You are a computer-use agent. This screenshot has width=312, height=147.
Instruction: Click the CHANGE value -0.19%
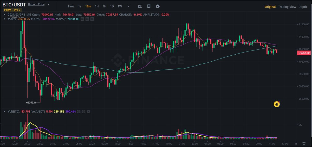click(x=138, y=15)
